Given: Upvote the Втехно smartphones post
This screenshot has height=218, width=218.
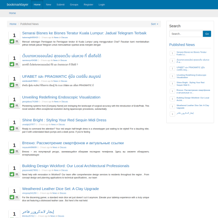Looking at the screenshot, I should pyautogui.click(x=12, y=151).
